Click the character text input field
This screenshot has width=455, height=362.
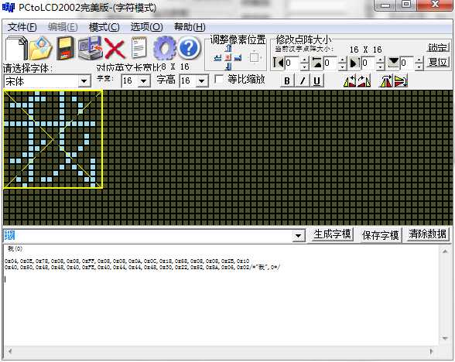[148, 235]
